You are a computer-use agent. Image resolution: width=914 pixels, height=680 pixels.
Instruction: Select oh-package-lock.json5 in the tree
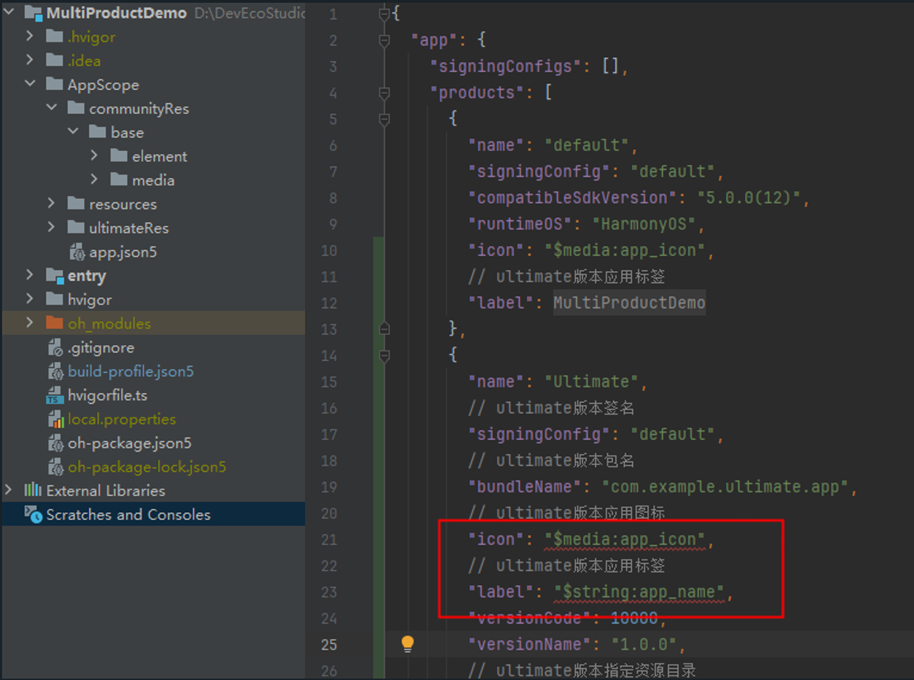[147, 466]
